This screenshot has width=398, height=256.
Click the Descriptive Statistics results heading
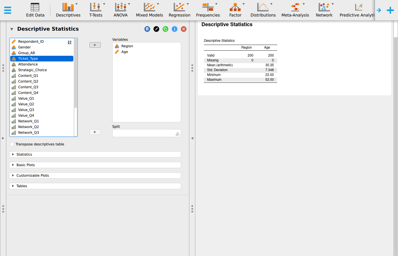(x=227, y=24)
